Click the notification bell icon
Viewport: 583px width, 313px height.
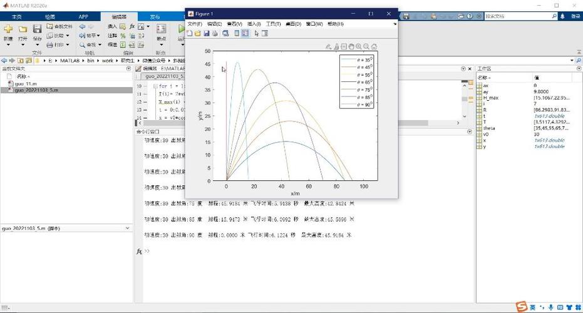562,16
